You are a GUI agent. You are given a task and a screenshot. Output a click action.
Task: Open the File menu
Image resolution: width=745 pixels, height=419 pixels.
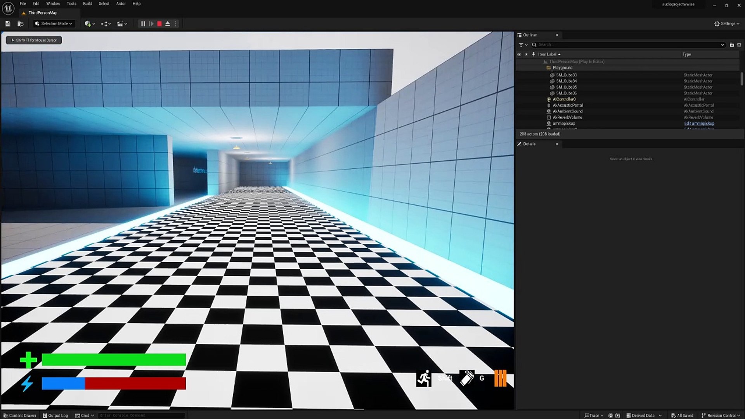23,3
